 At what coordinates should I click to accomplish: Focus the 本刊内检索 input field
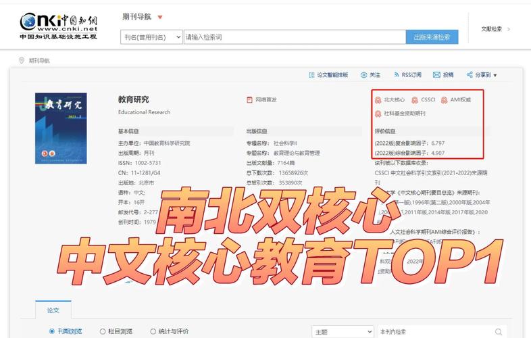click(x=435, y=332)
